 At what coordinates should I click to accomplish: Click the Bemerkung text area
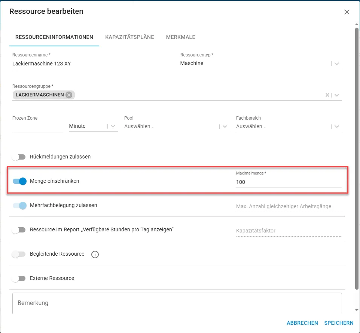click(177, 303)
